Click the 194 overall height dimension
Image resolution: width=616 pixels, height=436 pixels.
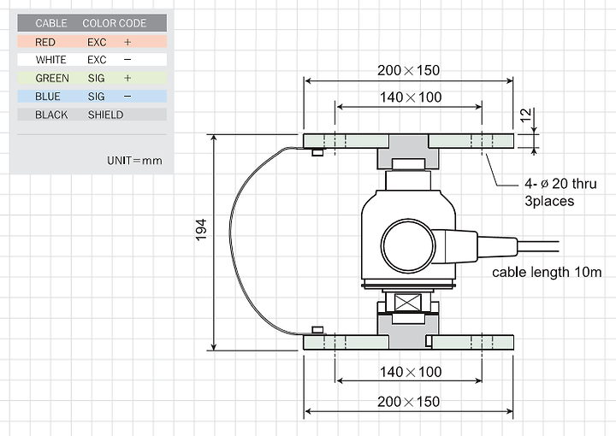click(201, 230)
